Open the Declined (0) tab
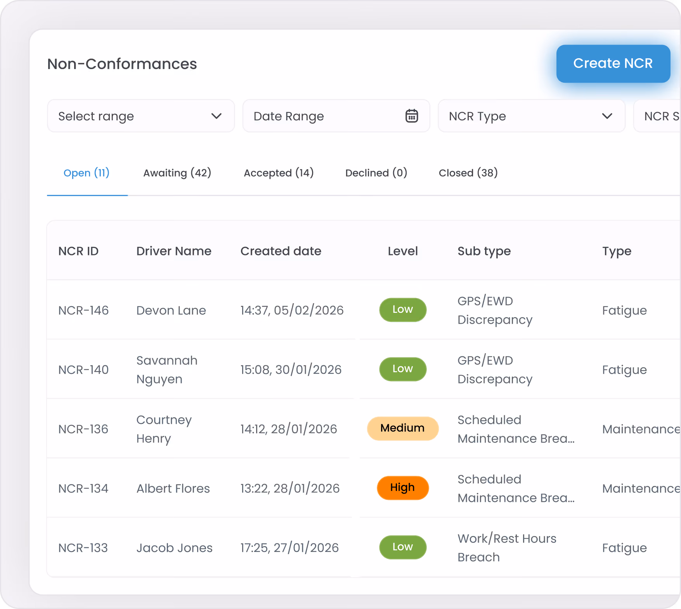Viewport: 681px width, 609px height. 376,173
